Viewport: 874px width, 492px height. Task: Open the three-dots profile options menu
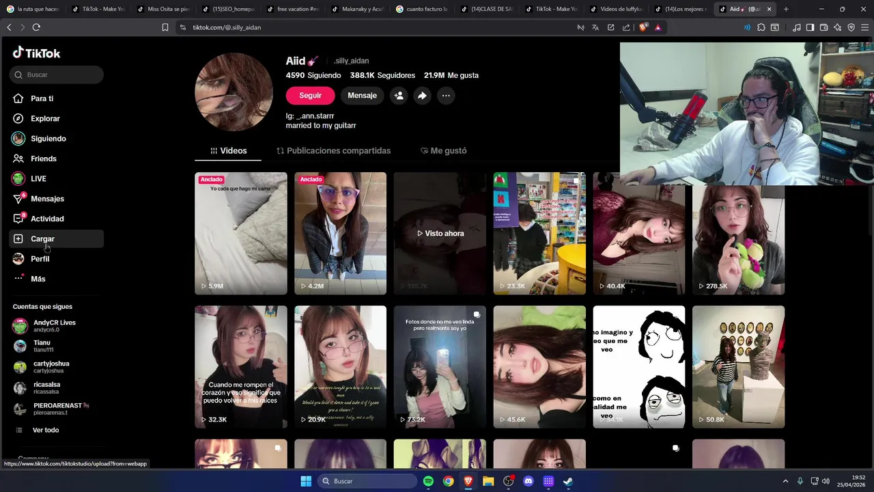pyautogui.click(x=446, y=96)
